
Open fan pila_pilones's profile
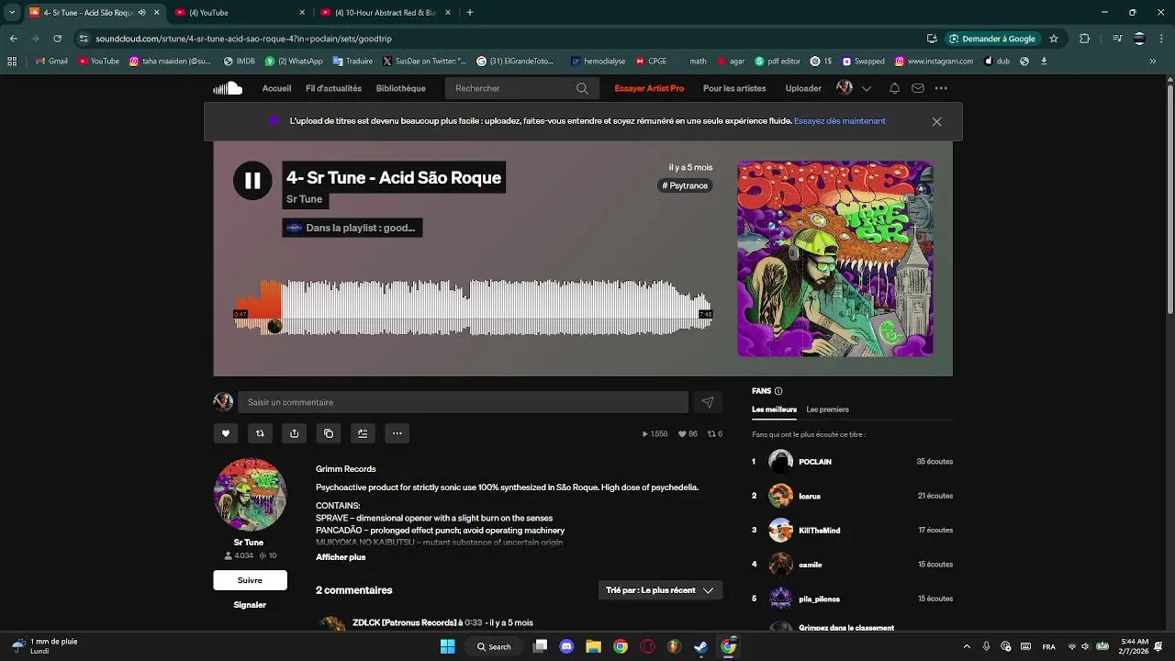pos(819,599)
